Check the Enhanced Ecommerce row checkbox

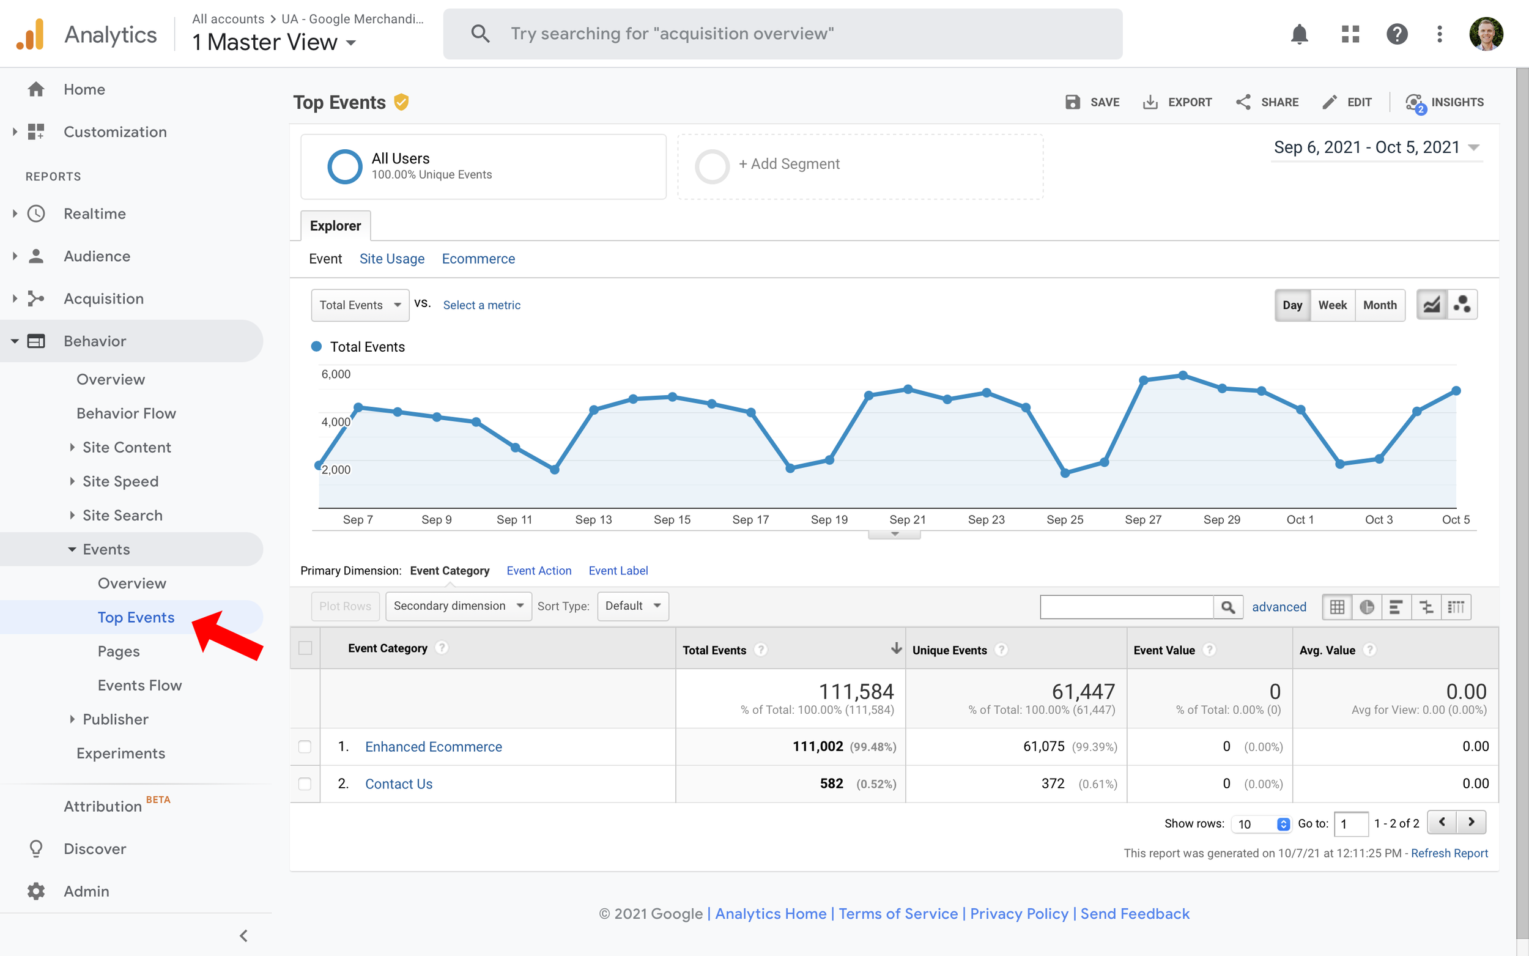(x=305, y=747)
